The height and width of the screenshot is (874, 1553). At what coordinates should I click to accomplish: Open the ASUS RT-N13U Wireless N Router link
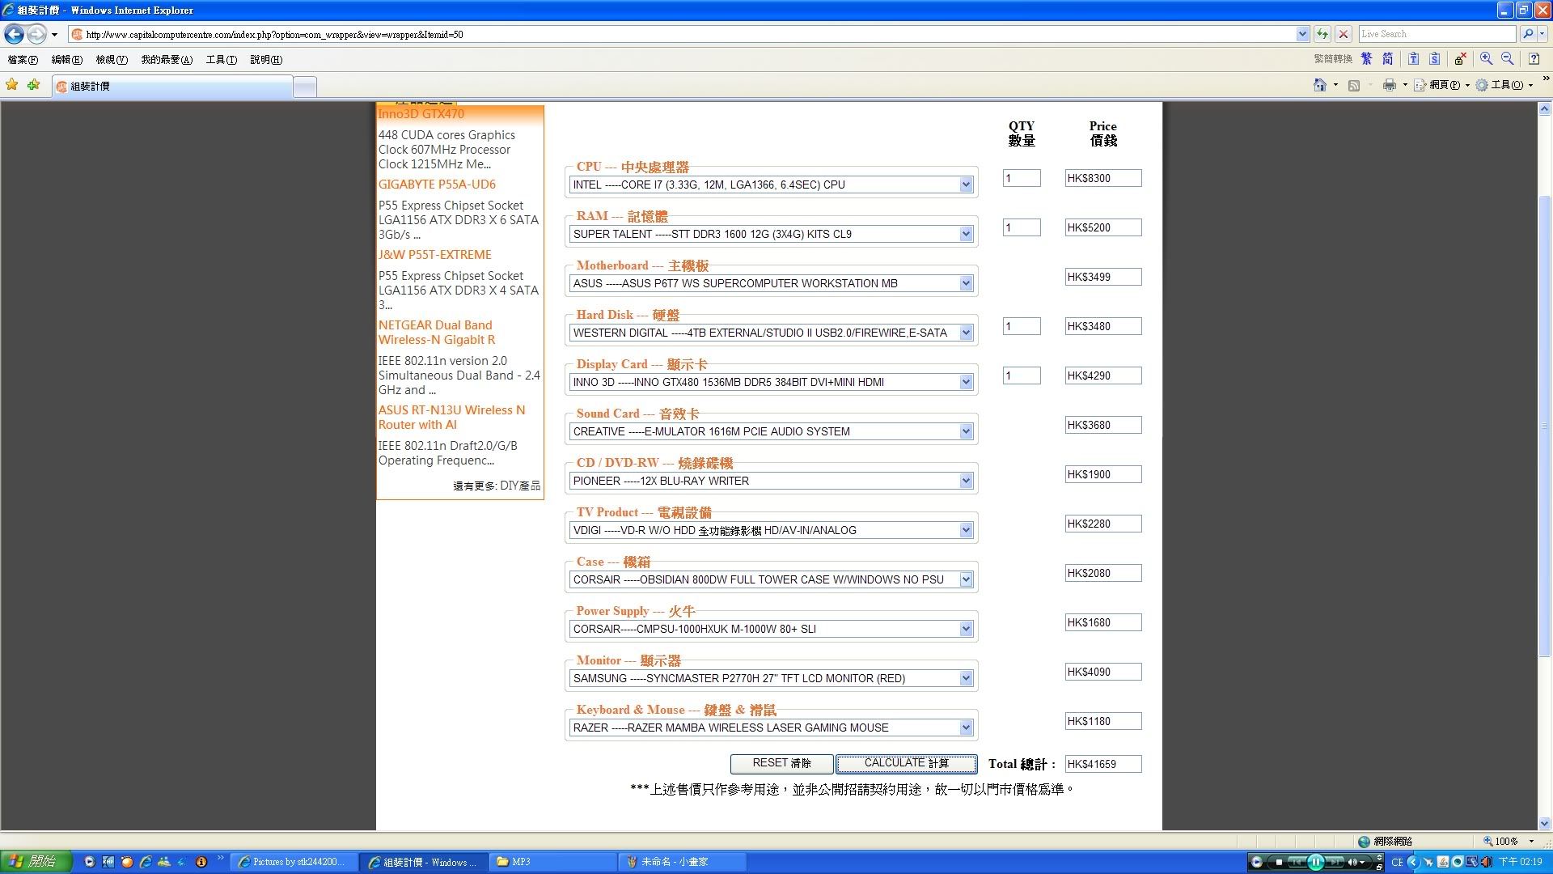tap(451, 418)
